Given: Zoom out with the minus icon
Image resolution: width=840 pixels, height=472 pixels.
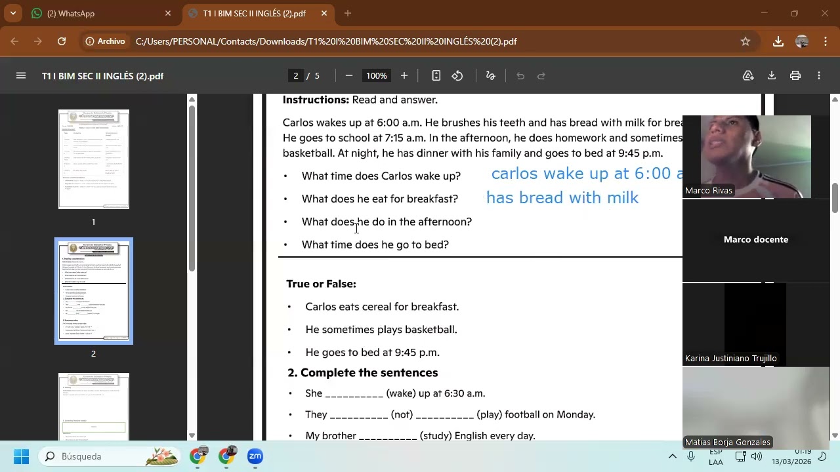Looking at the screenshot, I should (x=349, y=76).
